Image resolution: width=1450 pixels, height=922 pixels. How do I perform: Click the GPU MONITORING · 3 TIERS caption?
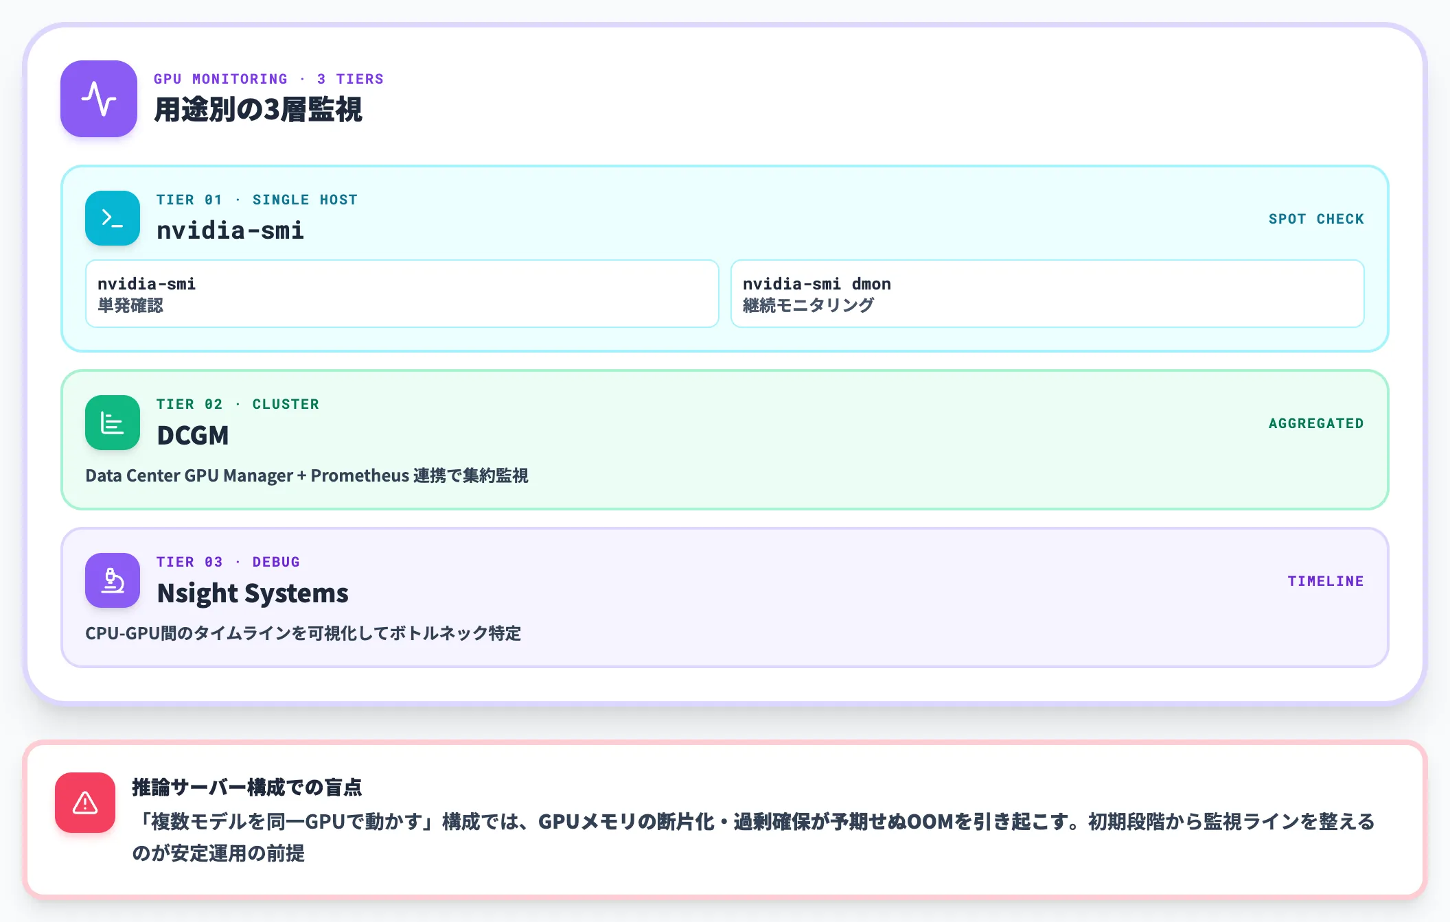click(268, 79)
